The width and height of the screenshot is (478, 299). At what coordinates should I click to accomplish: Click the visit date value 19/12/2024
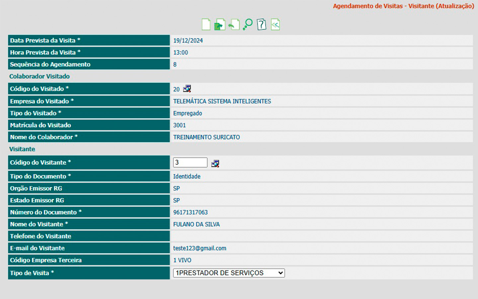188,41
